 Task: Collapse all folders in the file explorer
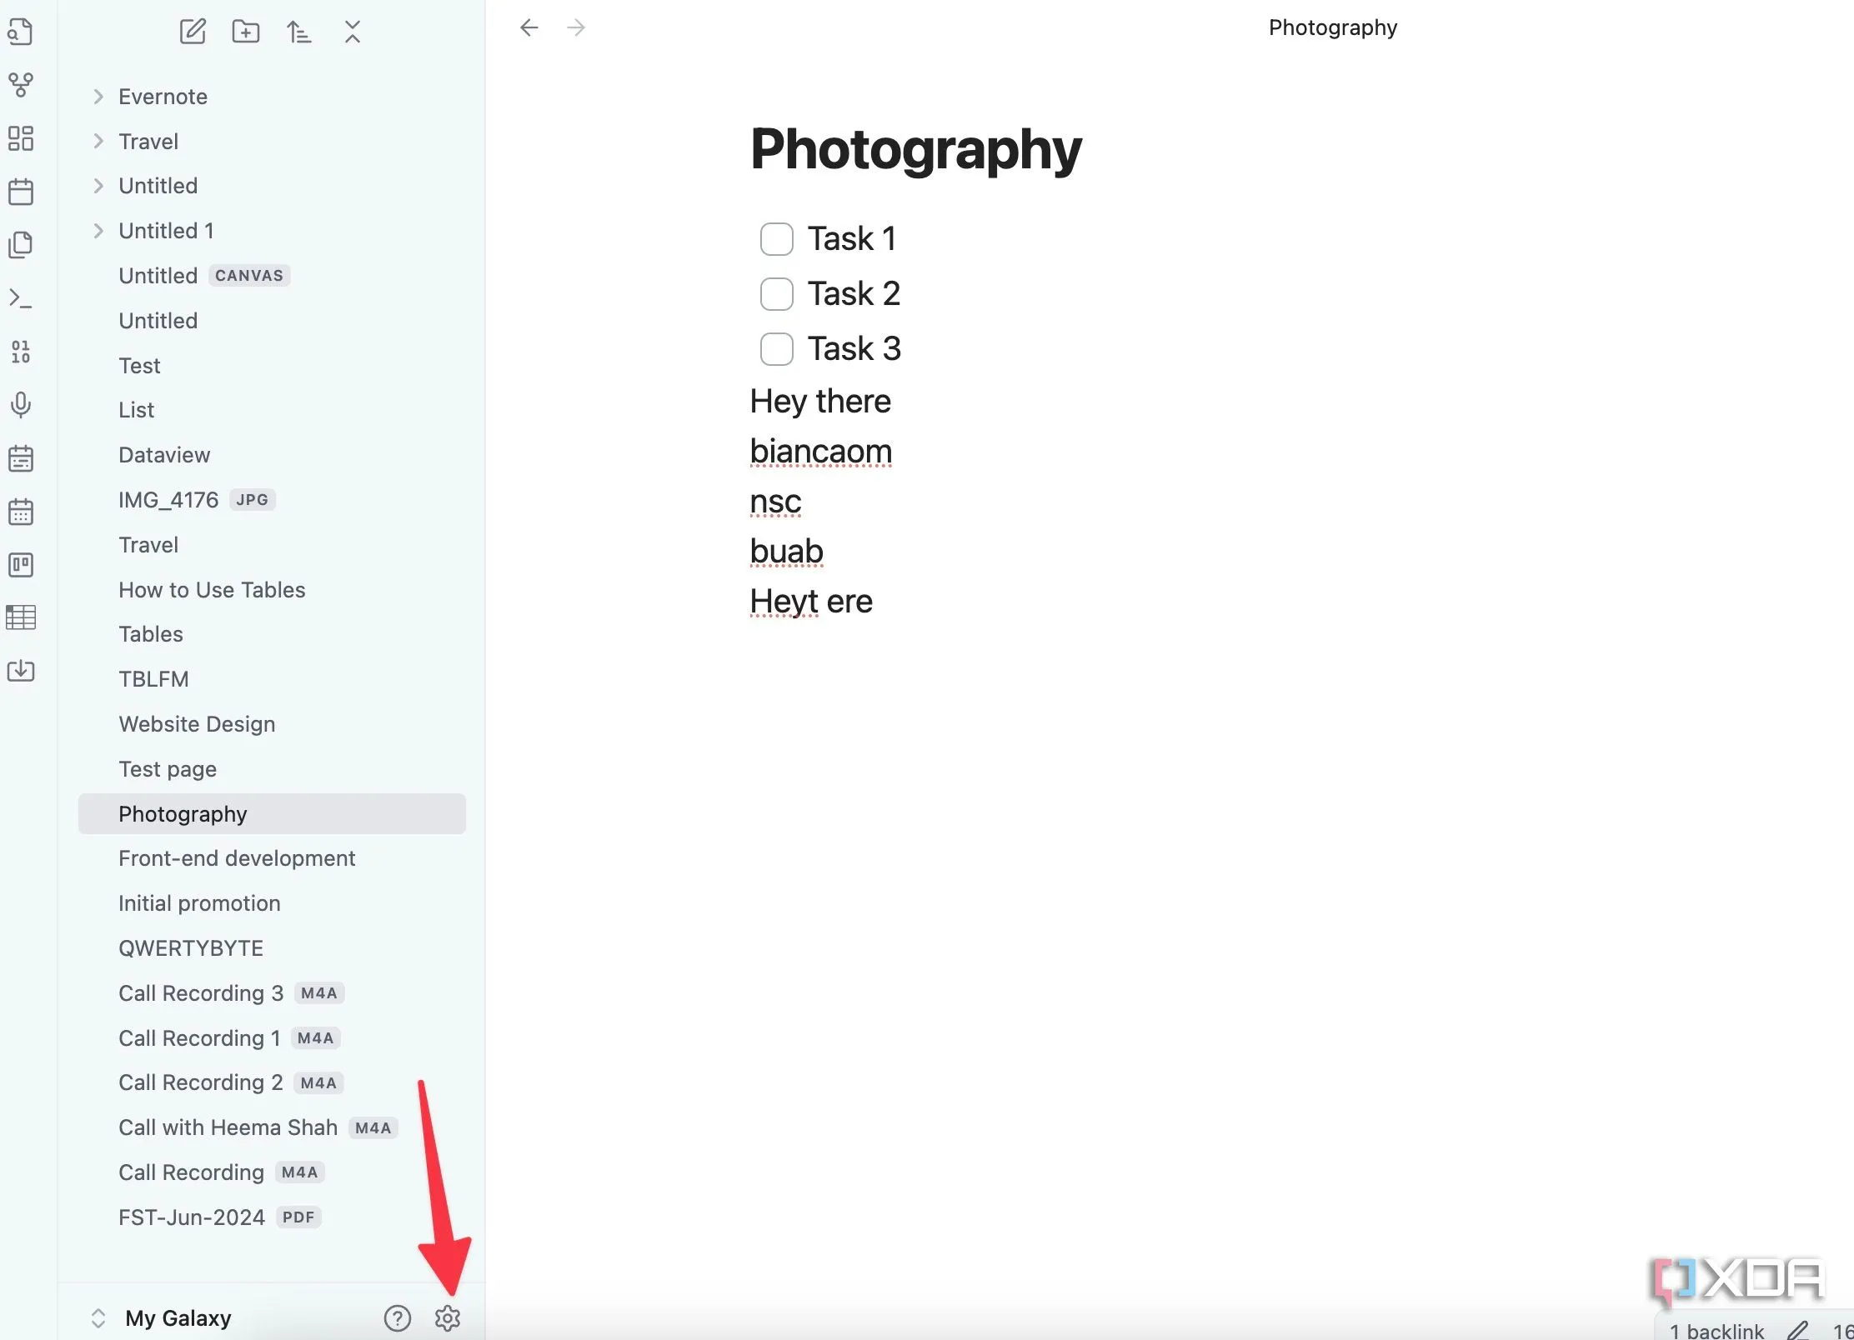click(352, 32)
